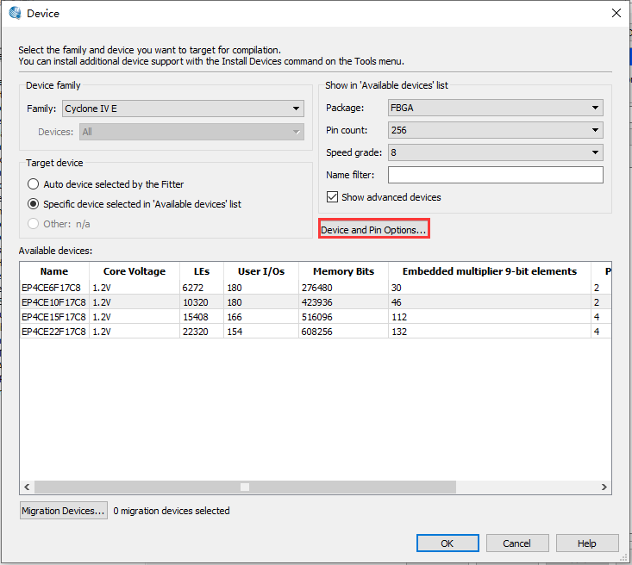Screen dimensions: 632x565
Task: Open Device and Pin Options
Action: point(373,230)
